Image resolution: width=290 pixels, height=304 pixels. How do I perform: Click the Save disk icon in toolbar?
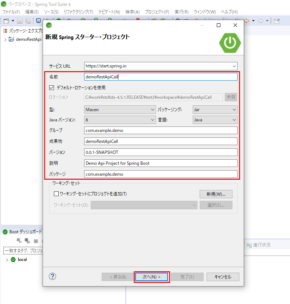pos(20,21)
